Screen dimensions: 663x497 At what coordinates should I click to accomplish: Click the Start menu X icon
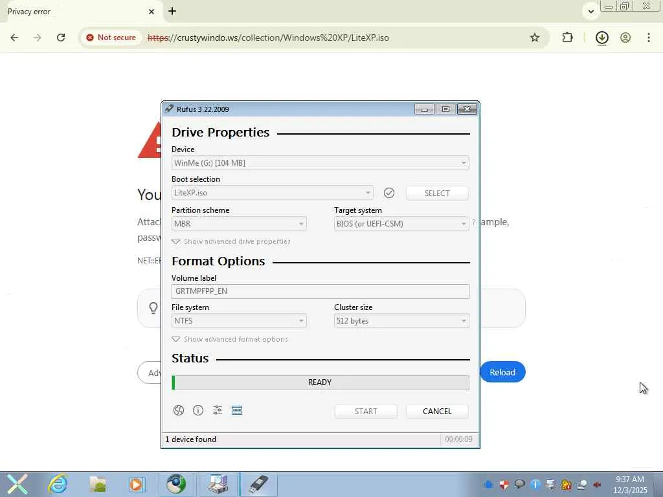17,484
